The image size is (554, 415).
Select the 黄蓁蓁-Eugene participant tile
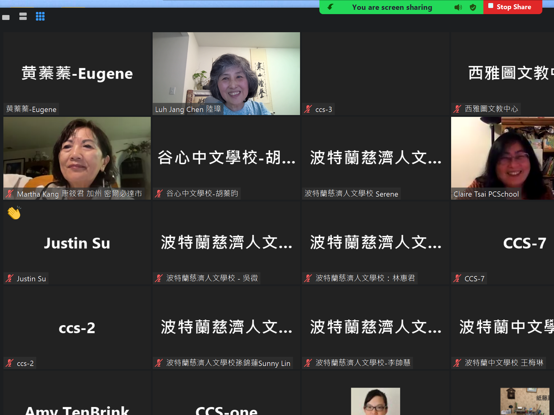pyautogui.click(x=77, y=74)
